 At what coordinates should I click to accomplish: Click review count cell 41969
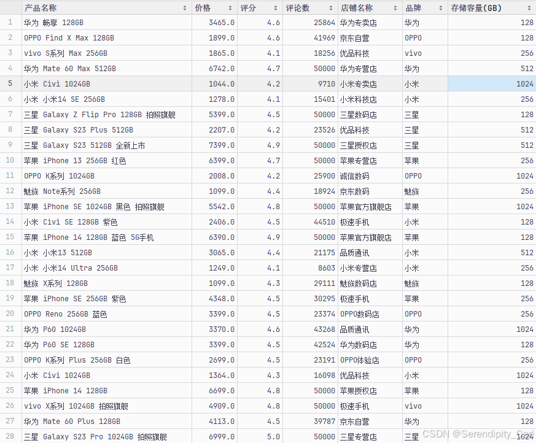coord(310,38)
